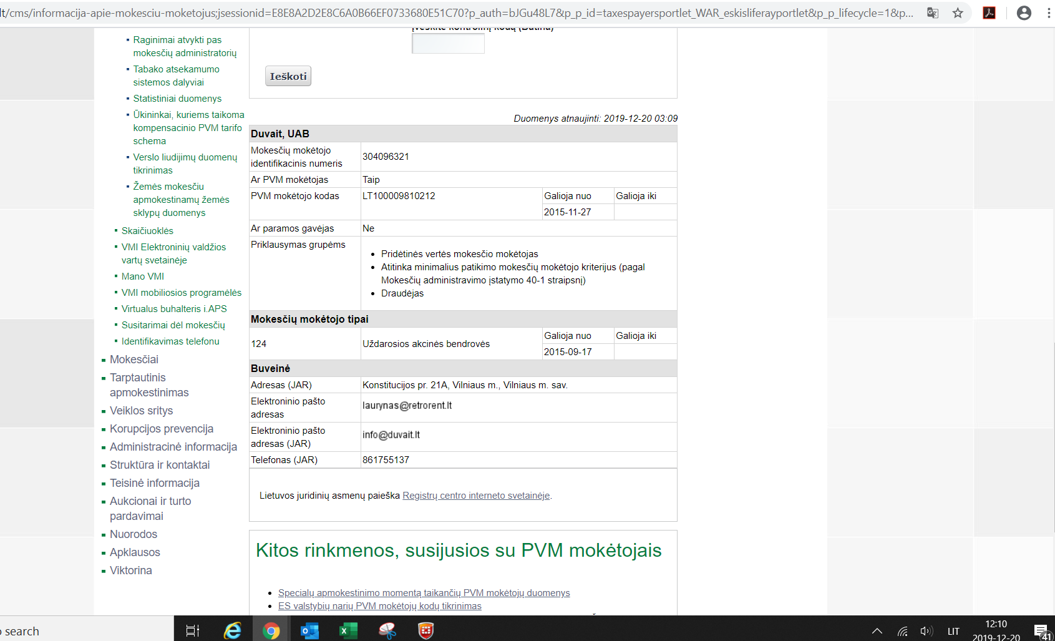Click the Google Translate icon in address bar
Screen dimensions: 1055x641
click(x=933, y=13)
